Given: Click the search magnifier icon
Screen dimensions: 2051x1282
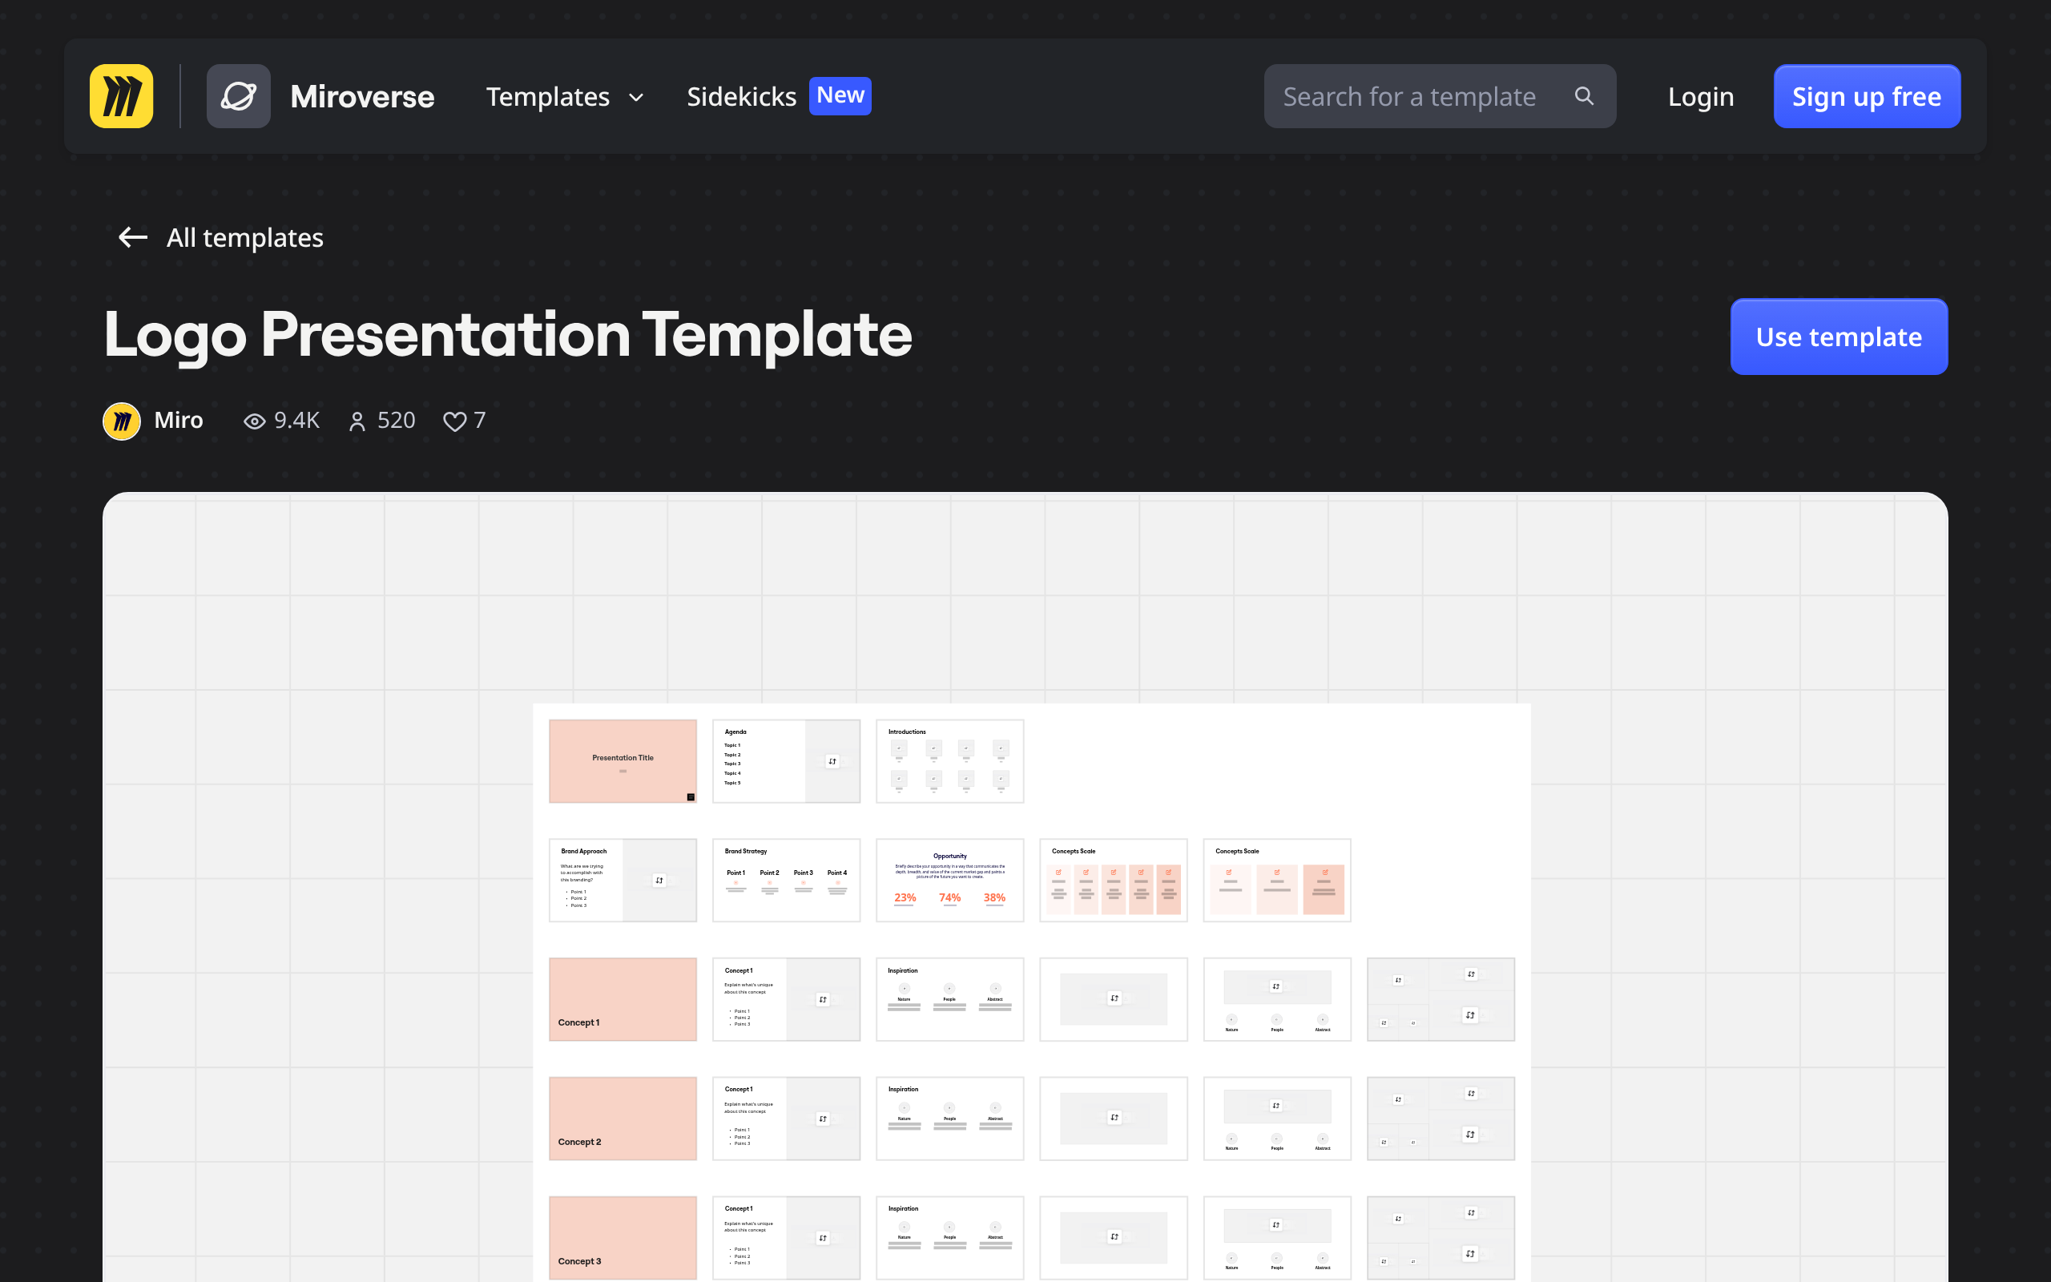Looking at the screenshot, I should click(1584, 96).
